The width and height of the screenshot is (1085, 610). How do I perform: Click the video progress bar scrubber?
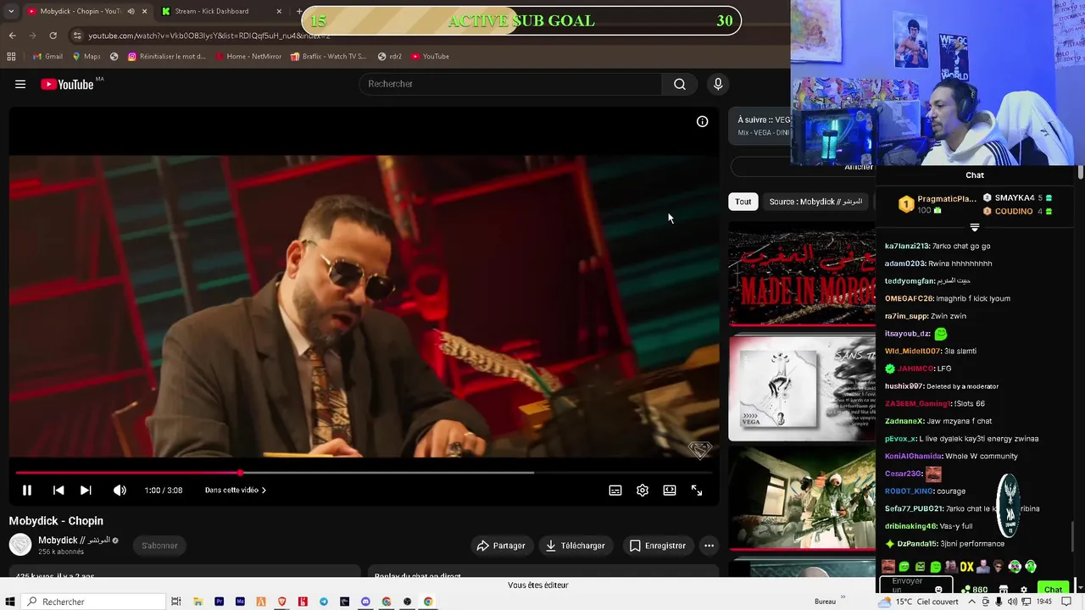coord(241,473)
